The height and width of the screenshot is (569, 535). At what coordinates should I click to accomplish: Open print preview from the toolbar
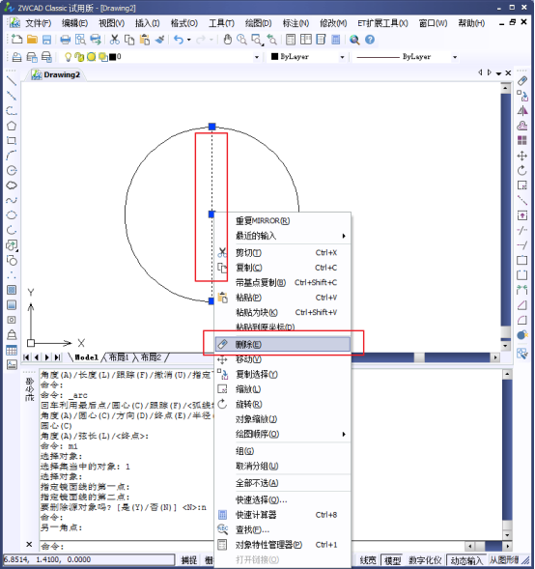[80, 40]
